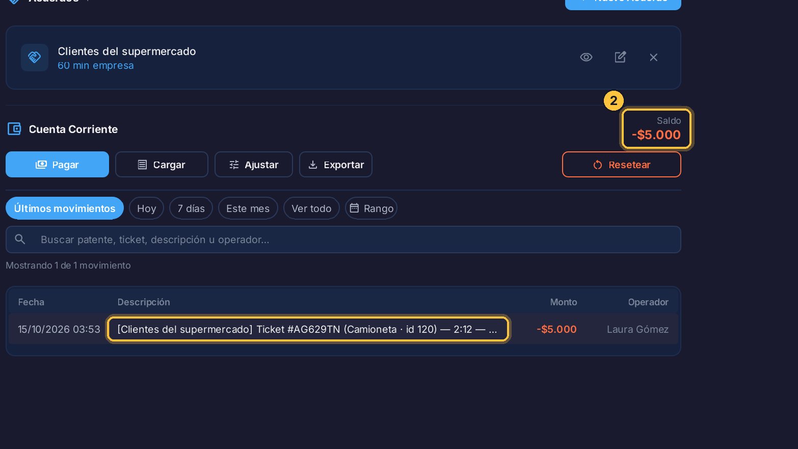Show all movements with Ver todo
This screenshot has height=449, width=798.
tap(311, 208)
